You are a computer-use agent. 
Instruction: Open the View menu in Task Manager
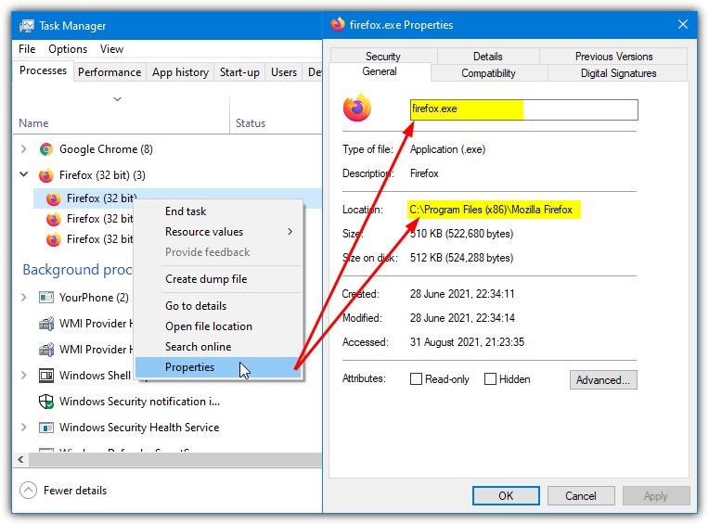pyautogui.click(x=111, y=49)
